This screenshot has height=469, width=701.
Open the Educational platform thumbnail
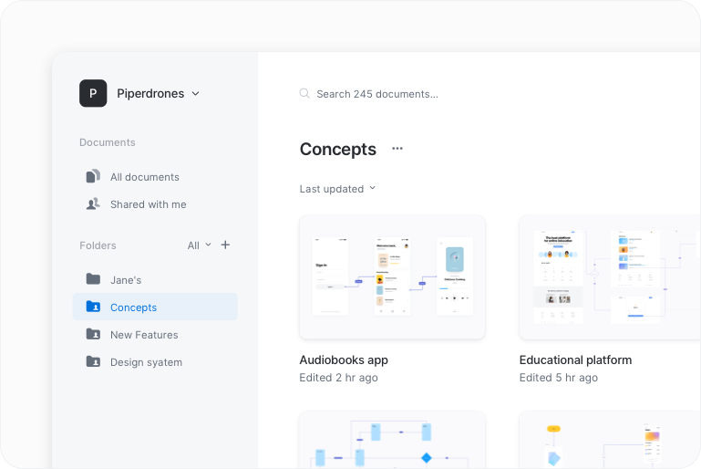(x=610, y=277)
